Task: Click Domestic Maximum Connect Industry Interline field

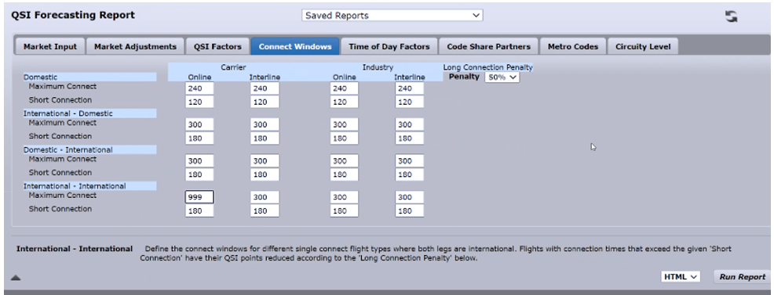Action: [x=409, y=88]
